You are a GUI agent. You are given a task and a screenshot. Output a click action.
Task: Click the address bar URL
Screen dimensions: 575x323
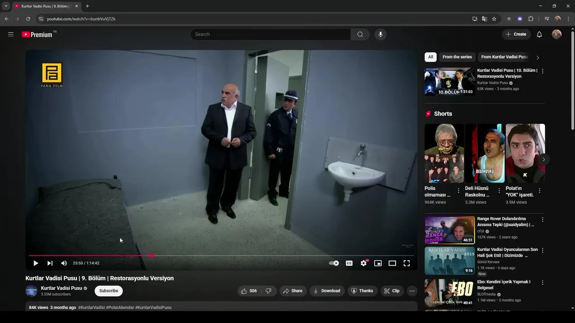81,19
